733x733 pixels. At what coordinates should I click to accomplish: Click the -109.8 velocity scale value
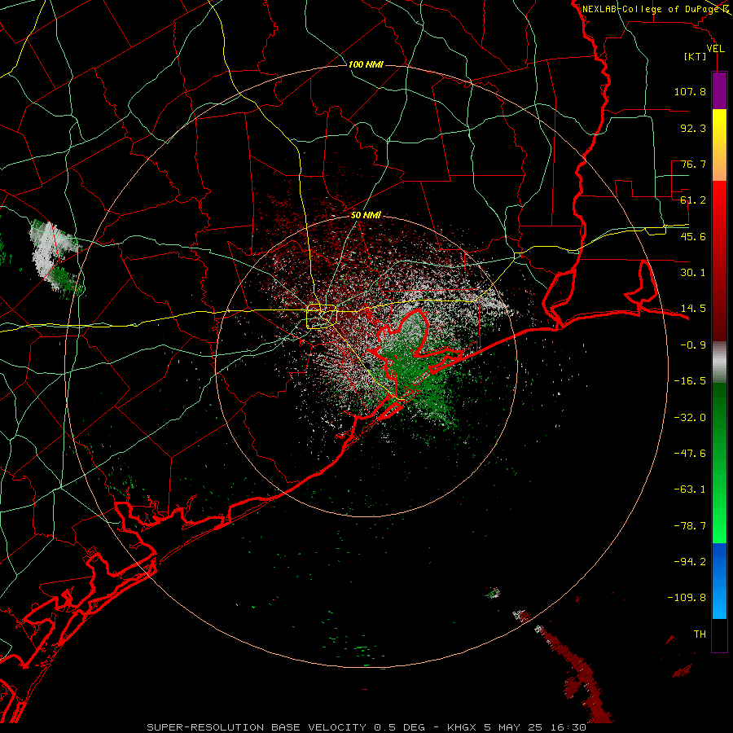(x=687, y=598)
